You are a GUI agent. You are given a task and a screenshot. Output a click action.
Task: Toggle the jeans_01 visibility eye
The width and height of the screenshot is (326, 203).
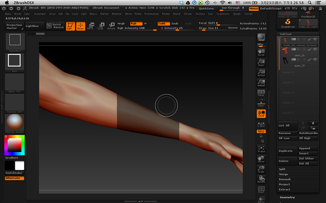(x=315, y=59)
